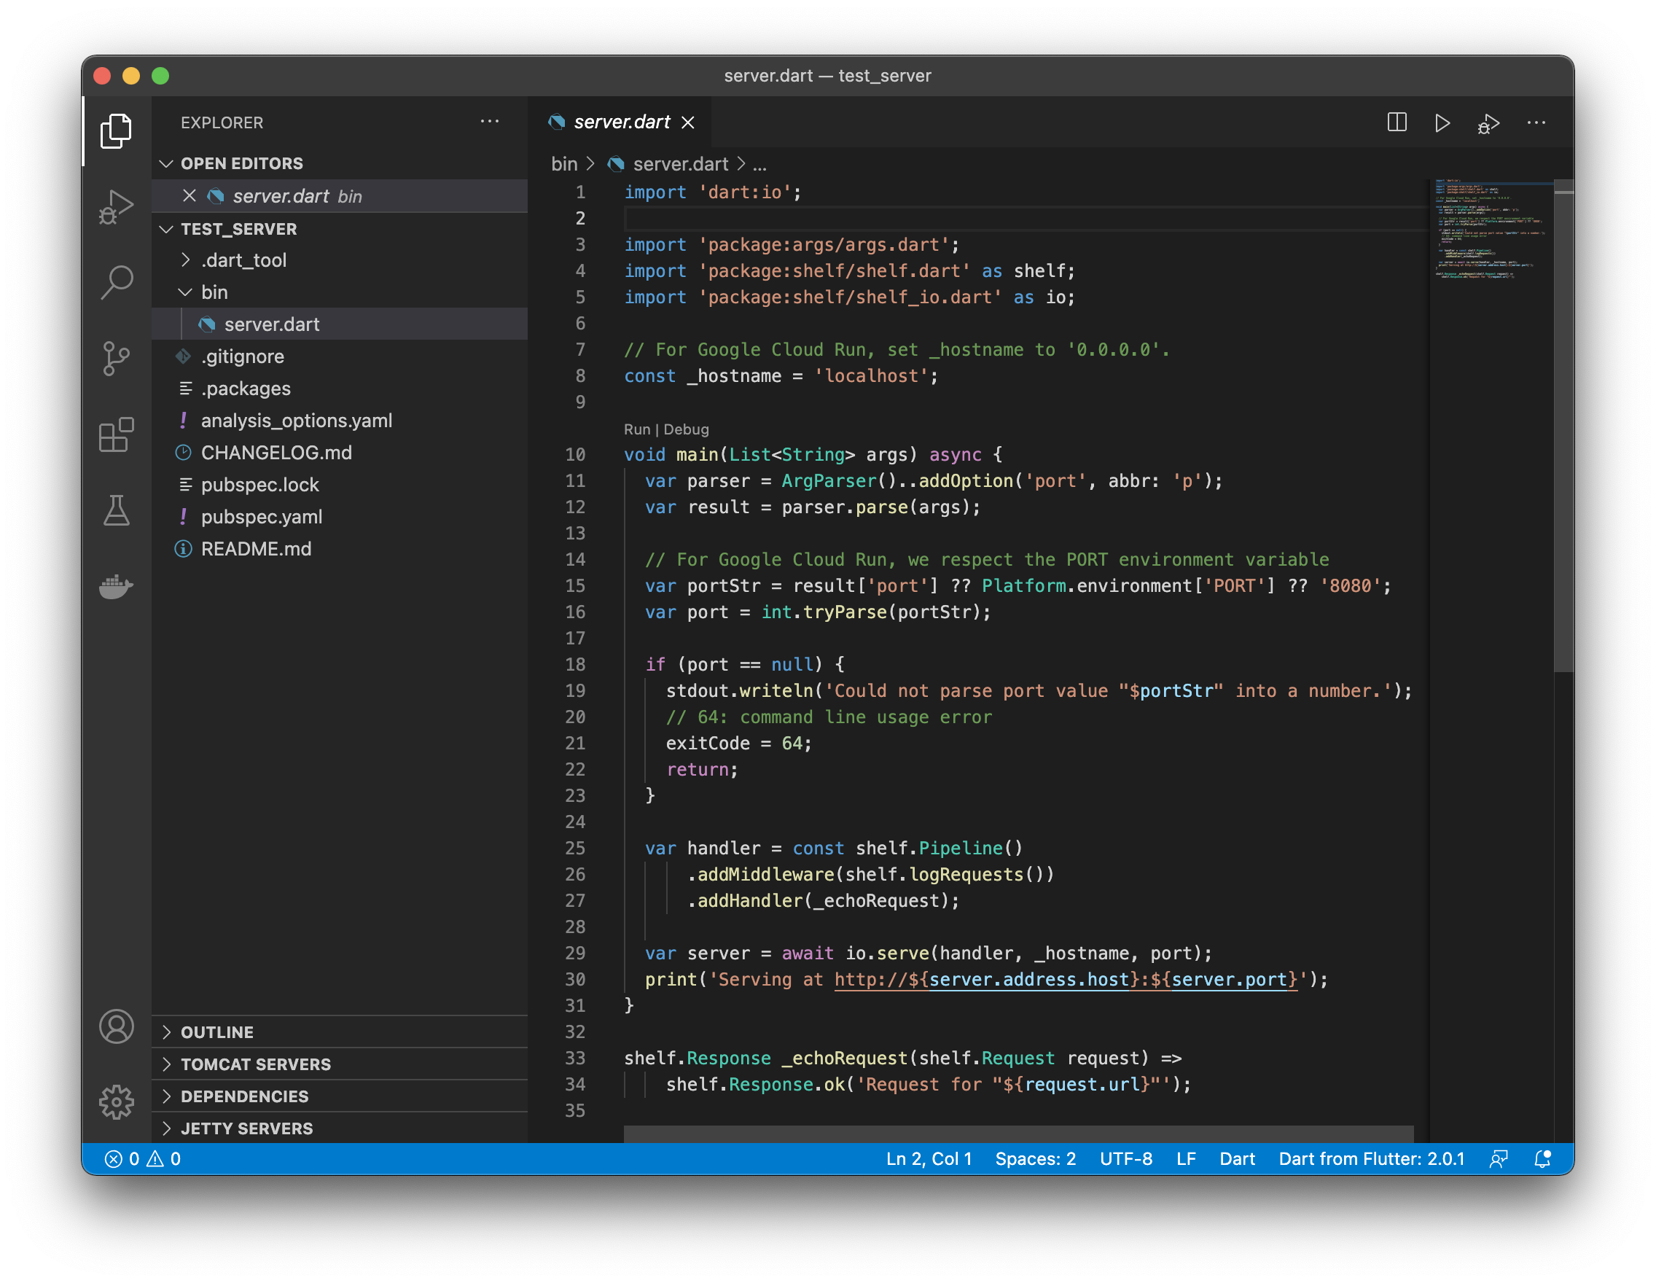
Task: Open the Accounts menu
Action: 116,1026
